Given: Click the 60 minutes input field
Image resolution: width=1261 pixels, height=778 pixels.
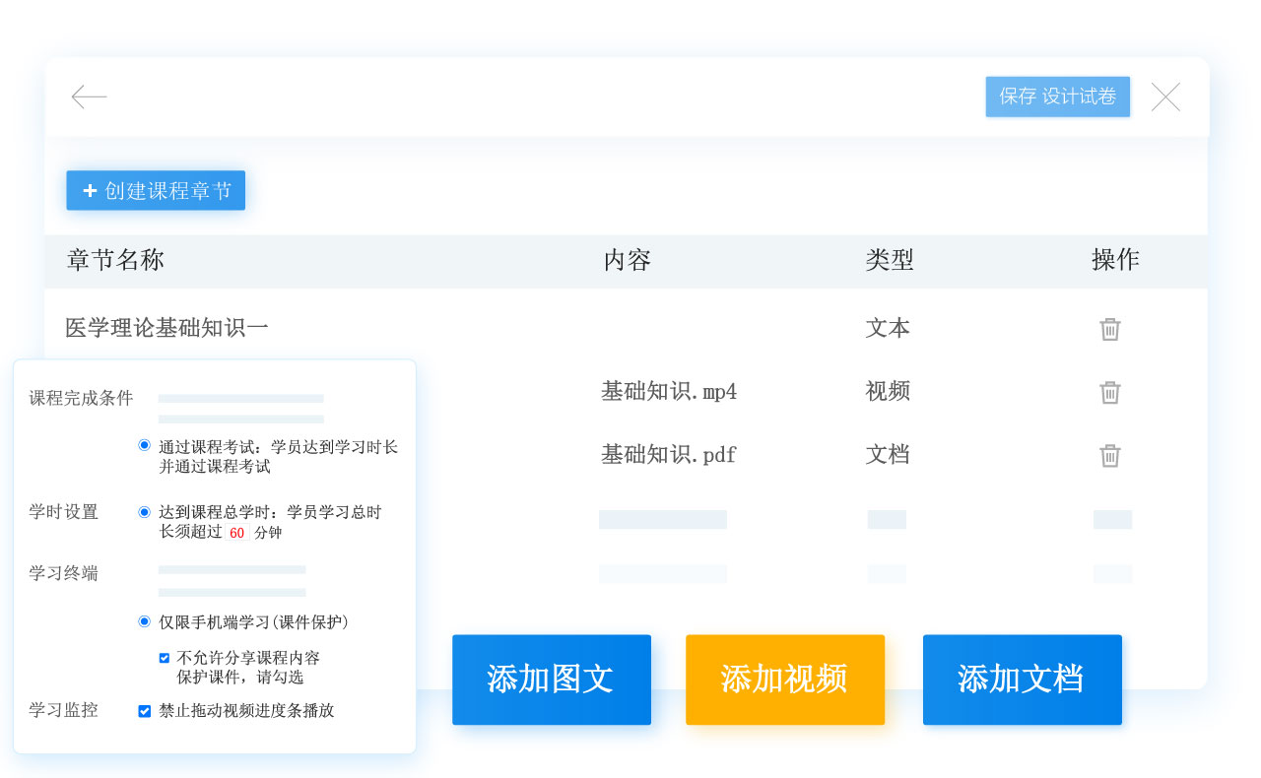Looking at the screenshot, I should [x=236, y=533].
